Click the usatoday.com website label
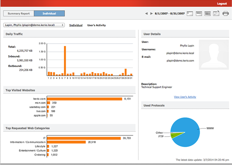This screenshot has width=232, height=165. (38, 107)
